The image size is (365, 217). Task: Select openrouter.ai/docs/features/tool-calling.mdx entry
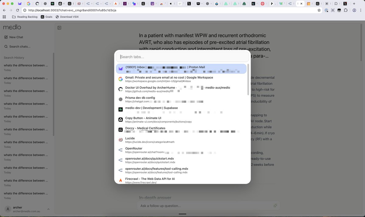tap(181, 170)
